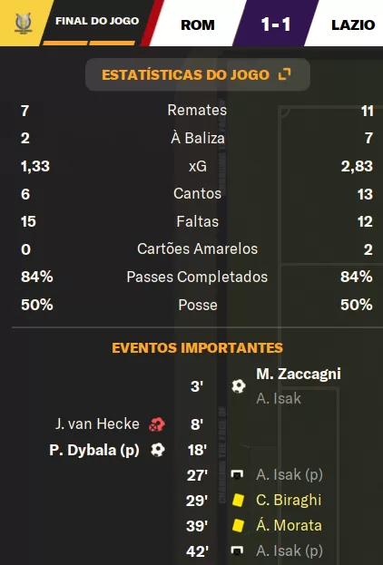Open J. van Hecke player link
This screenshot has width=383, height=565.
click(x=97, y=424)
